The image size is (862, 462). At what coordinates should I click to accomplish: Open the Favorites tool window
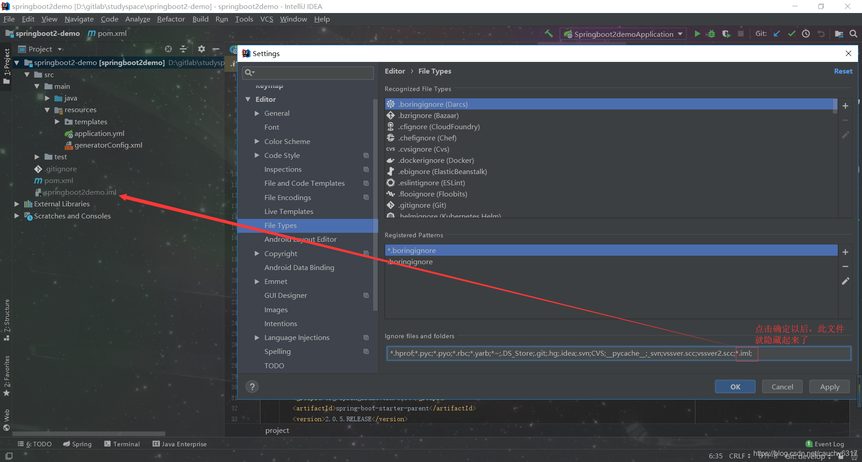coord(7,375)
